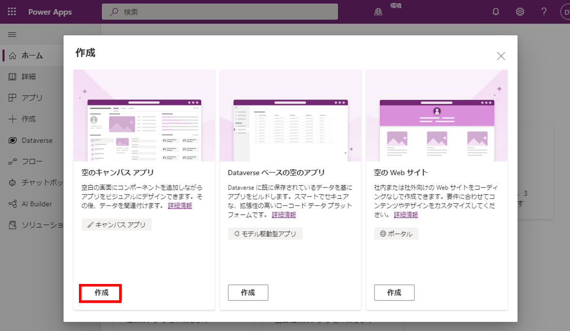This screenshot has height=331, width=570.
Task: Click the plus icon beside 作成
Action: coord(13,119)
